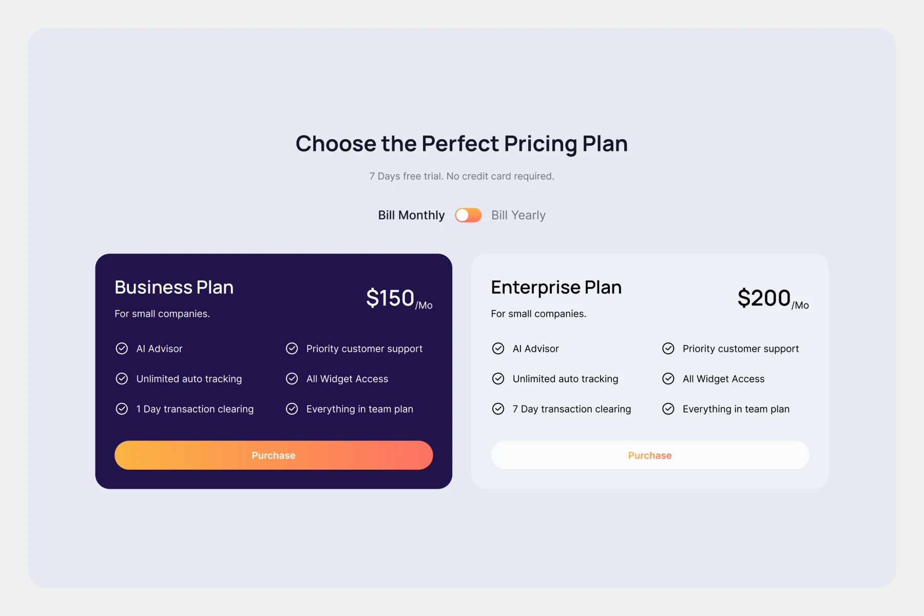Toggle the monthly/yearly billing switch

coord(468,215)
